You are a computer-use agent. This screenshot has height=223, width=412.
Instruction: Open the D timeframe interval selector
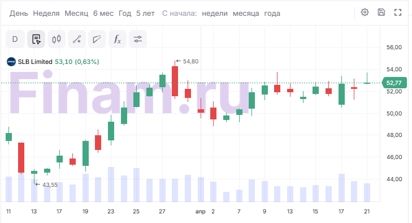15,39
